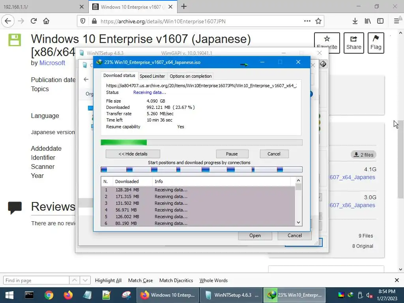
Task: Flag this archive item
Action: click(x=376, y=43)
